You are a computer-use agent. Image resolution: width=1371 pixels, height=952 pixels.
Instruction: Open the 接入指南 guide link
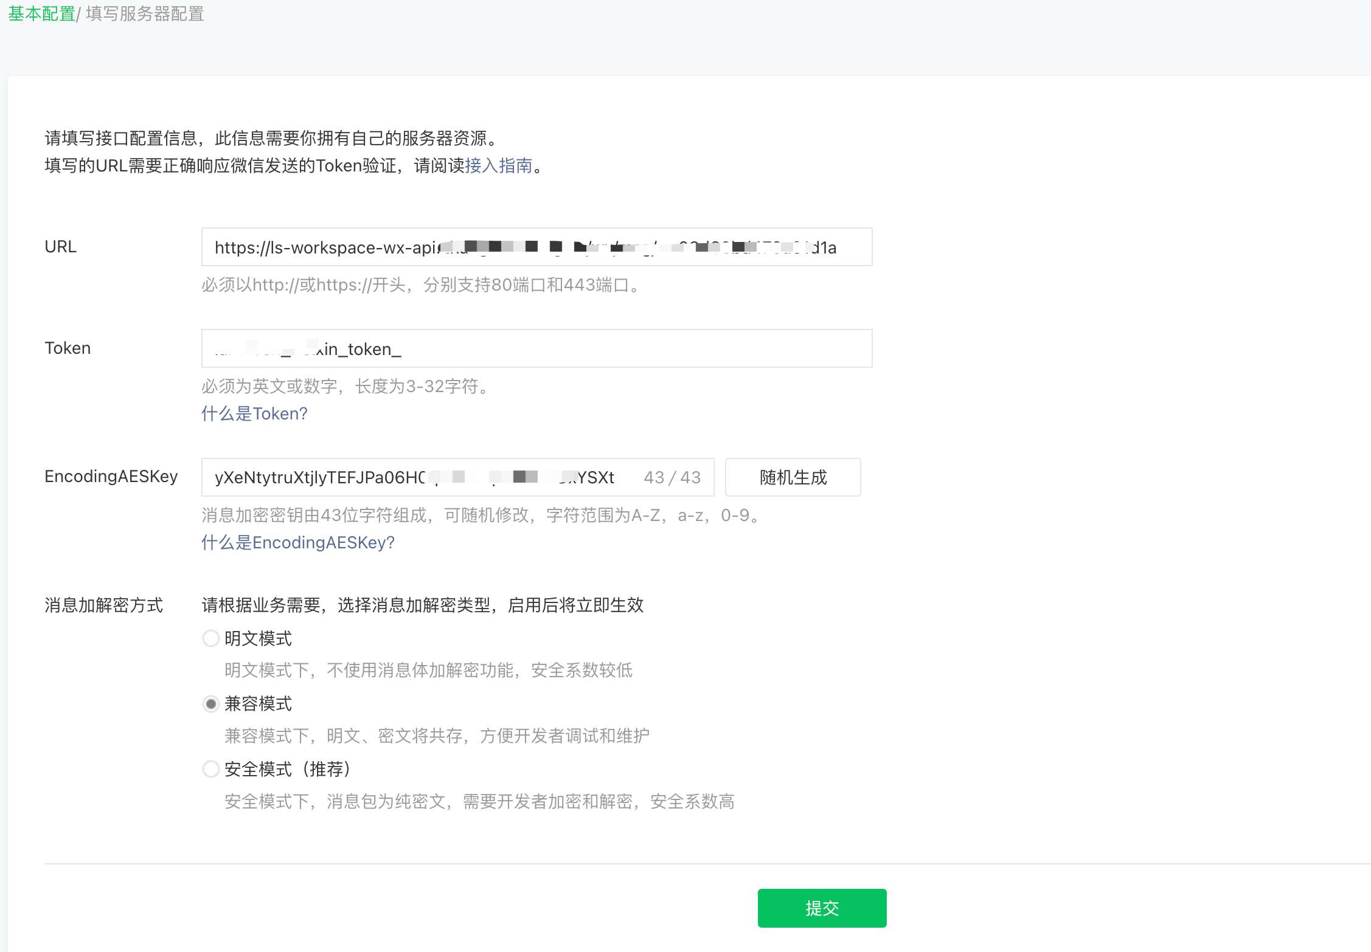tap(498, 165)
